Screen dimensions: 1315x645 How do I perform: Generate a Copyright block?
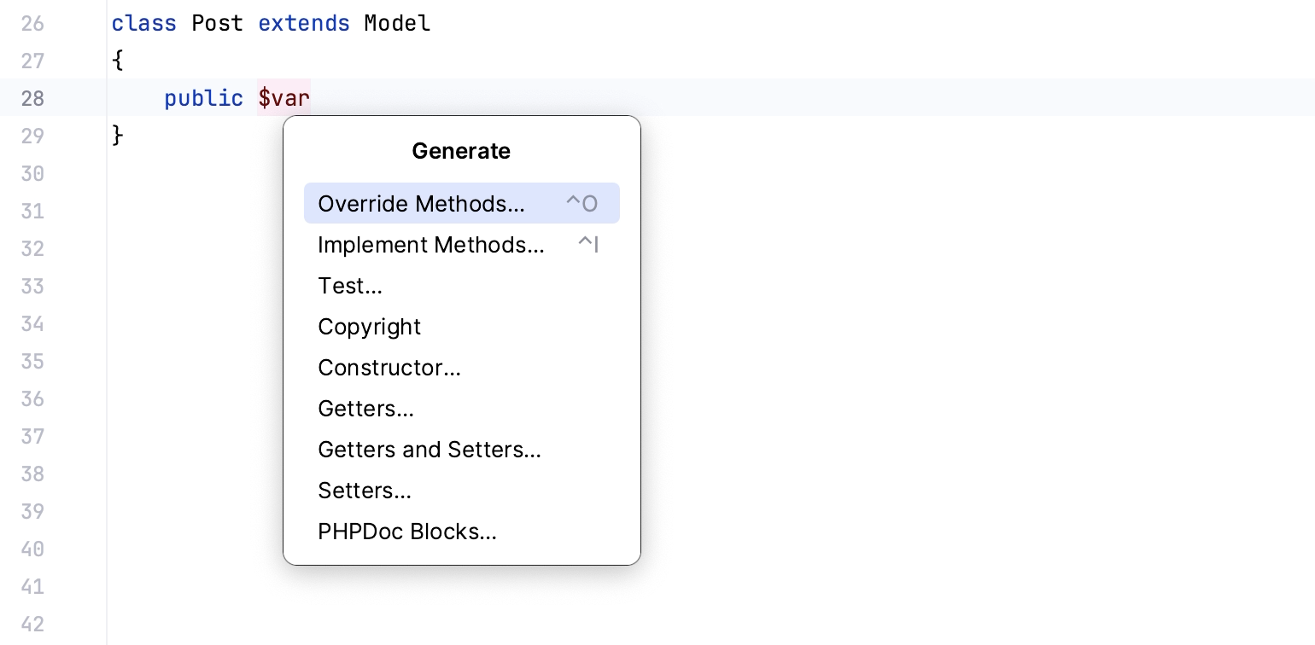pos(370,327)
